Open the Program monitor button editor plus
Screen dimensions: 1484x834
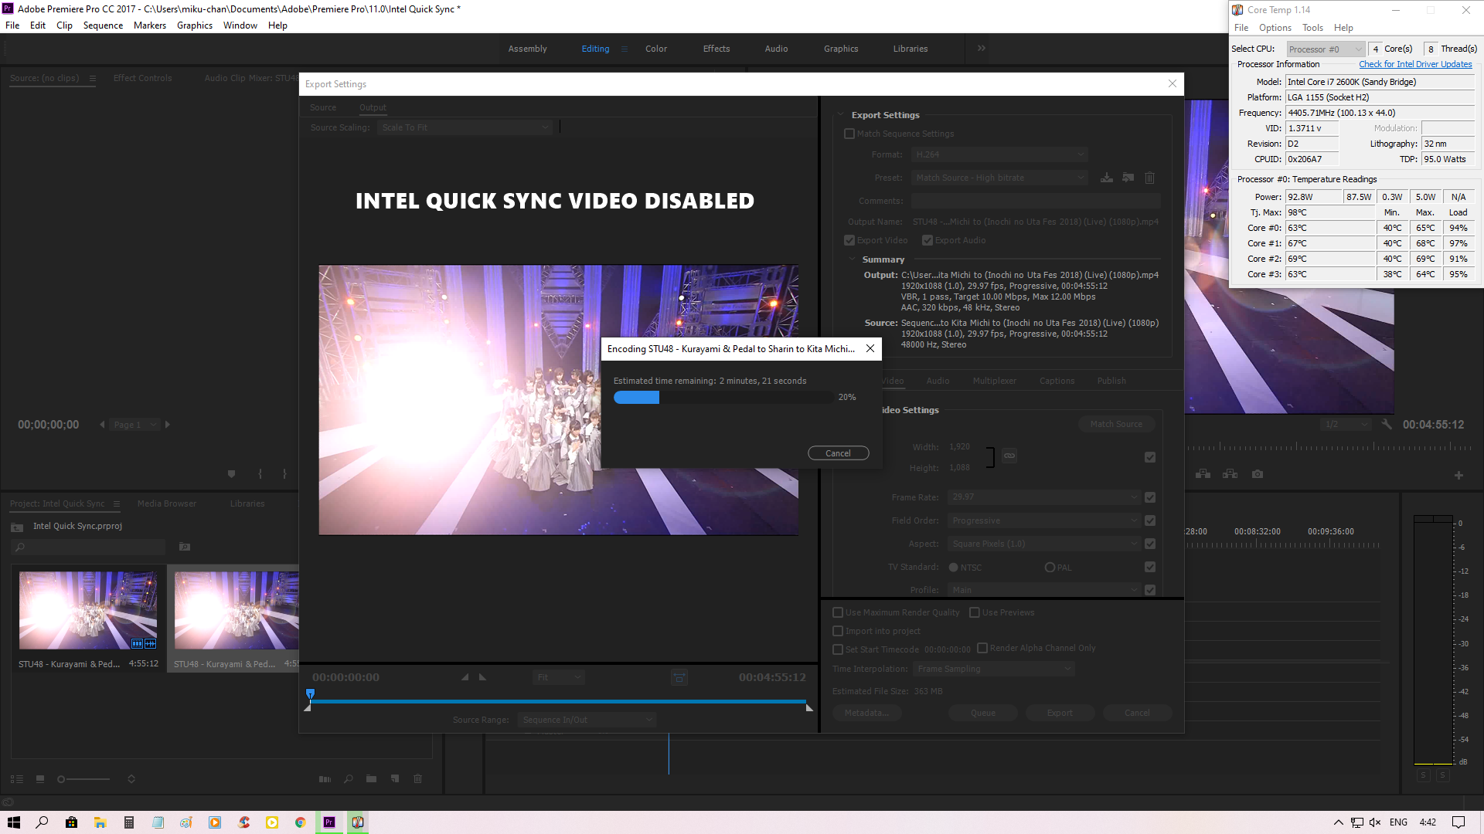pyautogui.click(x=1458, y=475)
